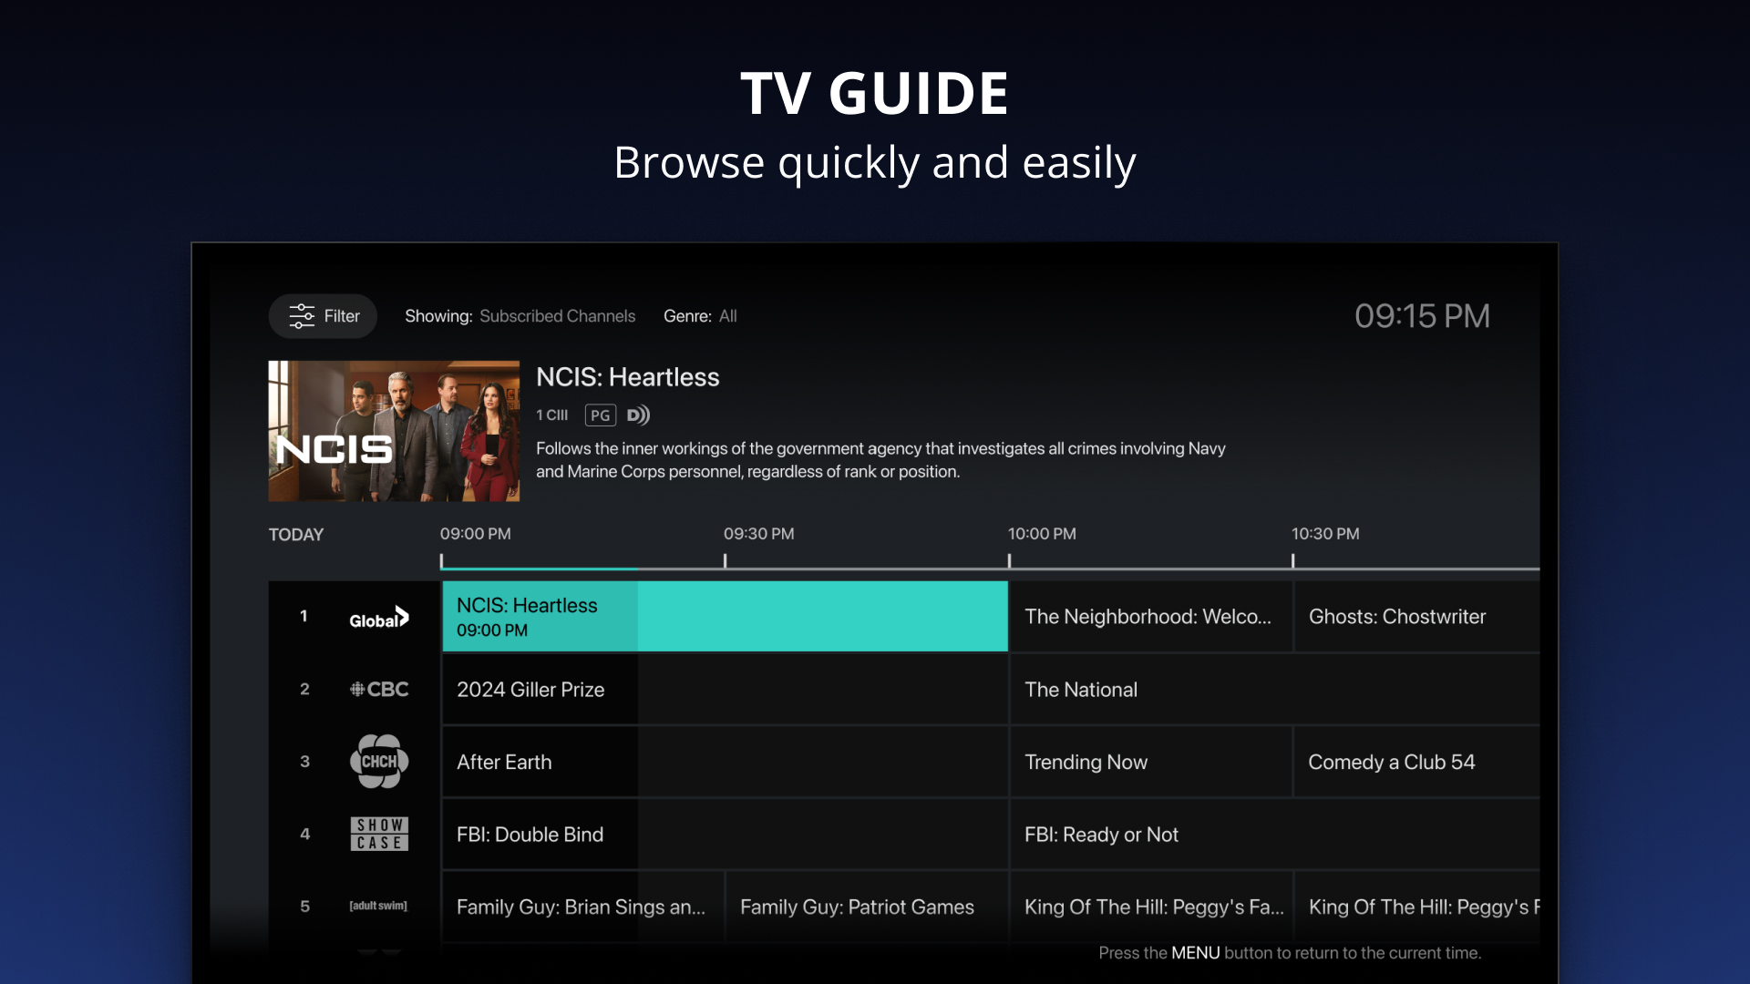Open Family Guy: Brian Sings program
The height and width of the screenshot is (984, 1750).
(583, 907)
